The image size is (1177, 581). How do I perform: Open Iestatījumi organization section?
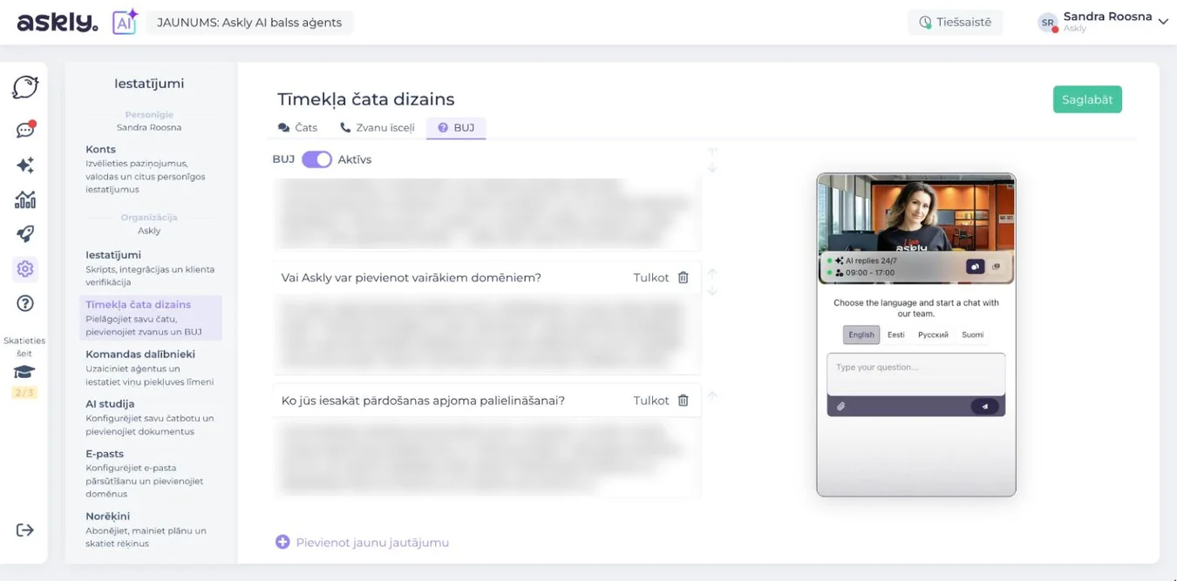150,268
